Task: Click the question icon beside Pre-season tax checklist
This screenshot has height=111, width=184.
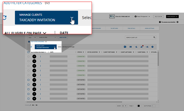Action: (160, 22)
